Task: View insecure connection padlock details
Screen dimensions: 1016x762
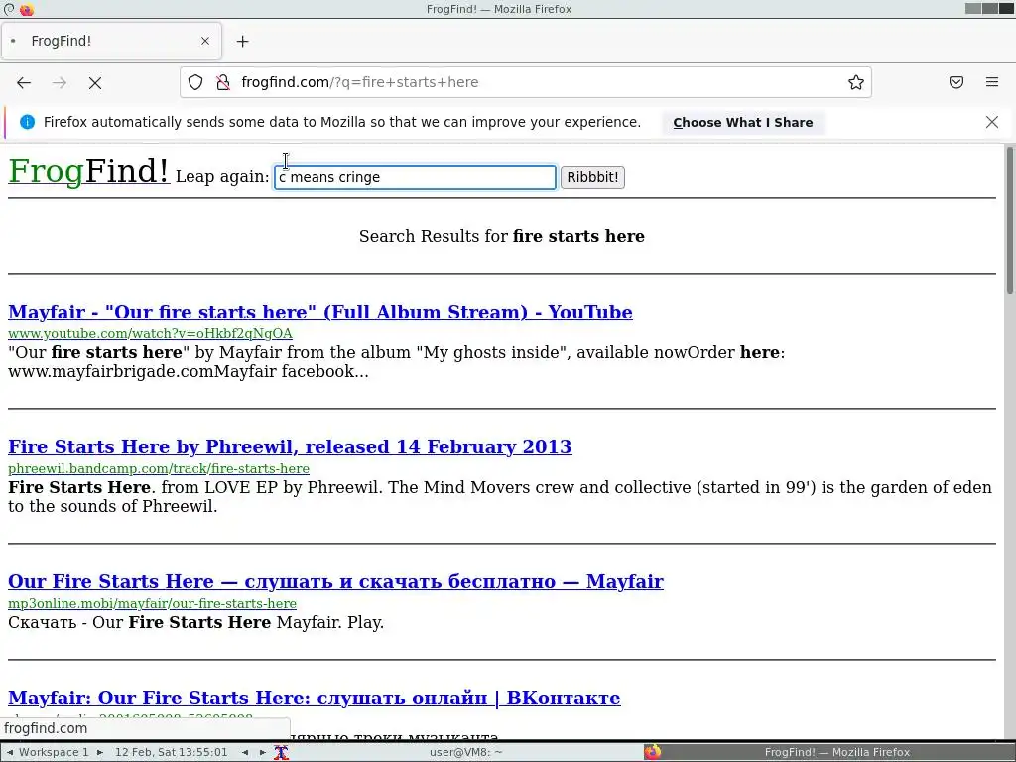Action: pyautogui.click(x=223, y=82)
